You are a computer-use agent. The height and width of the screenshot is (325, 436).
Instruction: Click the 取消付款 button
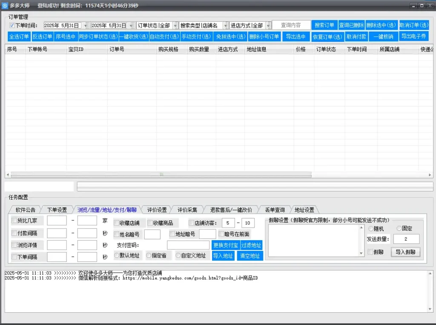coord(356,37)
